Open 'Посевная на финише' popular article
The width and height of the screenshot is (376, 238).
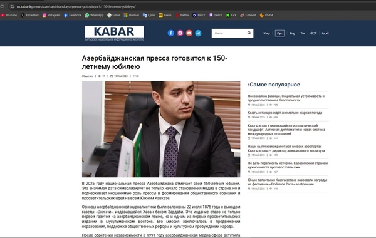[286, 98]
